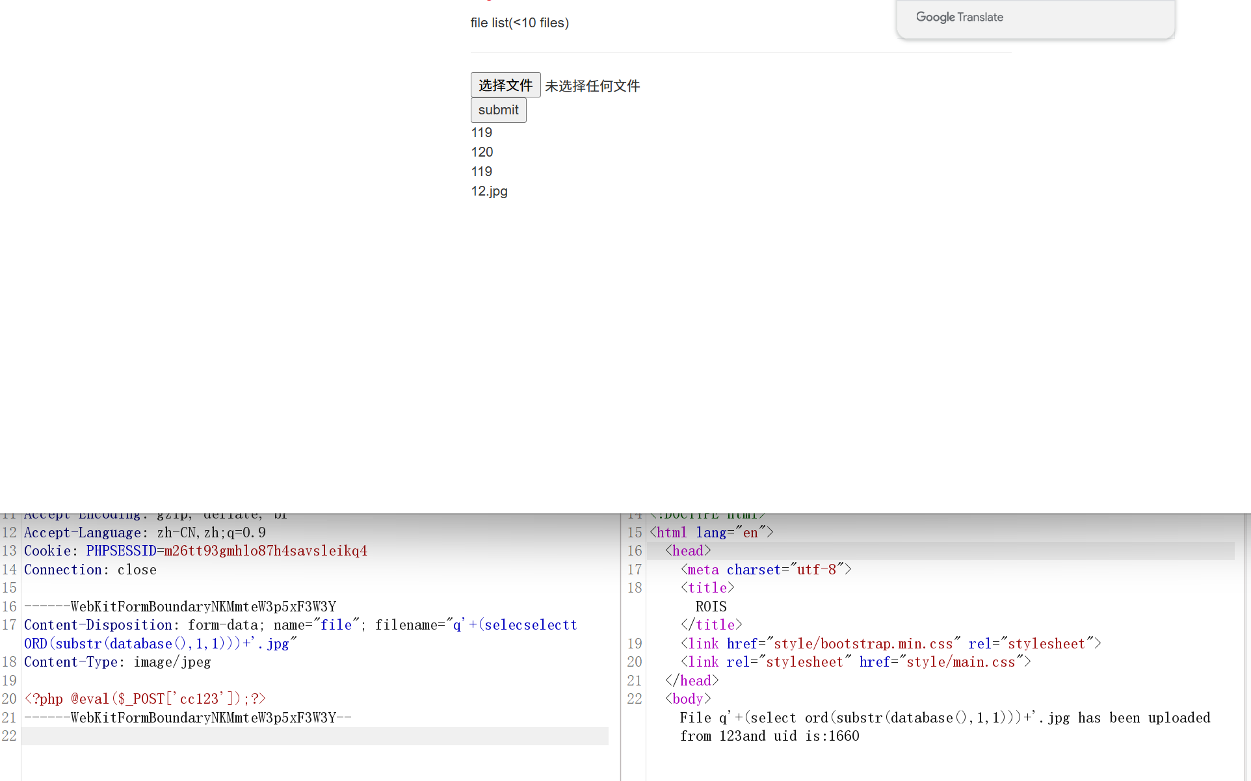
Task: Click the PHPSESSID cookie value in request
Action: point(265,551)
